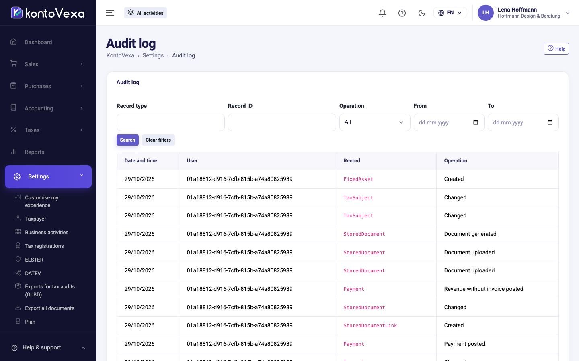Click the FixedAsset record entry
The height and width of the screenshot is (361, 579).
[x=358, y=179]
